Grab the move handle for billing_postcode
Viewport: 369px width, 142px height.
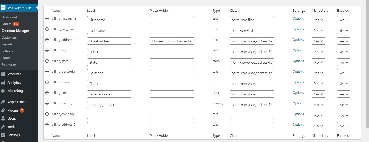coord(47,72)
